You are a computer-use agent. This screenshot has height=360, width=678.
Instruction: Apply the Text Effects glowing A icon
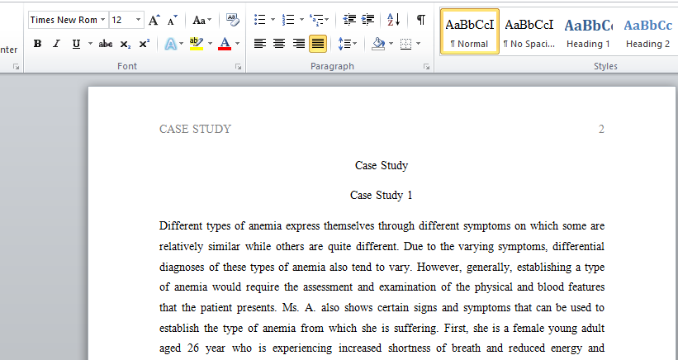tap(171, 44)
